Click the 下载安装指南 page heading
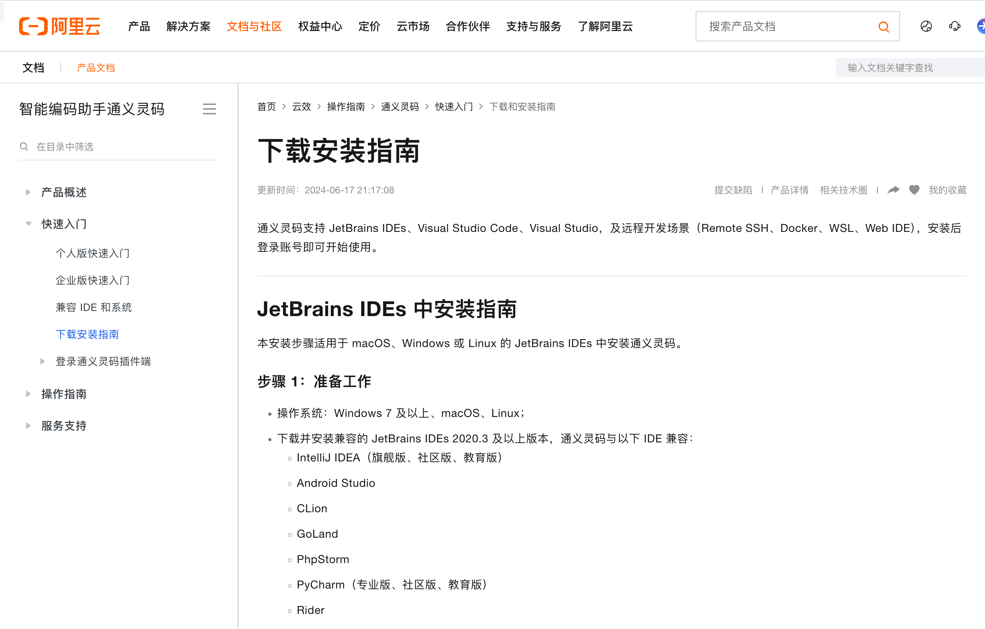985x629 pixels. point(339,150)
